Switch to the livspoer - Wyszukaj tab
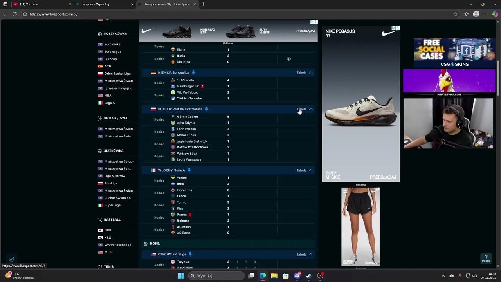This screenshot has width=501, height=282. click(105, 4)
